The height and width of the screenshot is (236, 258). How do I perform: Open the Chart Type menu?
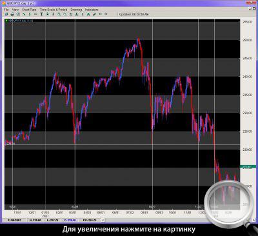[29, 10]
